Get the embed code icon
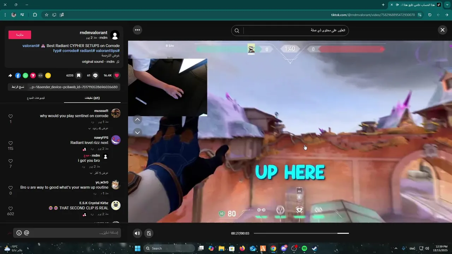Screen dimensions: 452x254 pyautogui.click(x=41, y=75)
